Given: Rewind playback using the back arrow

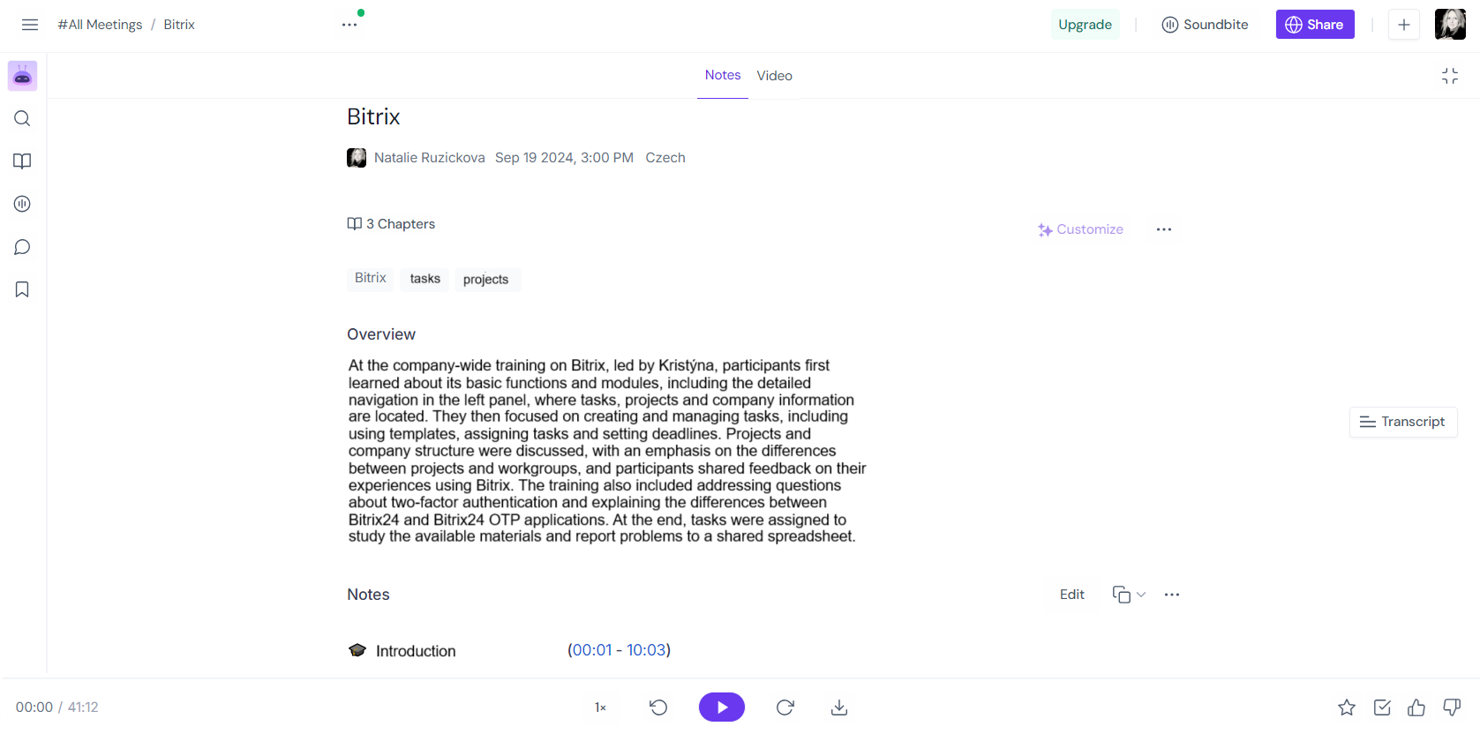Looking at the screenshot, I should click(x=658, y=707).
